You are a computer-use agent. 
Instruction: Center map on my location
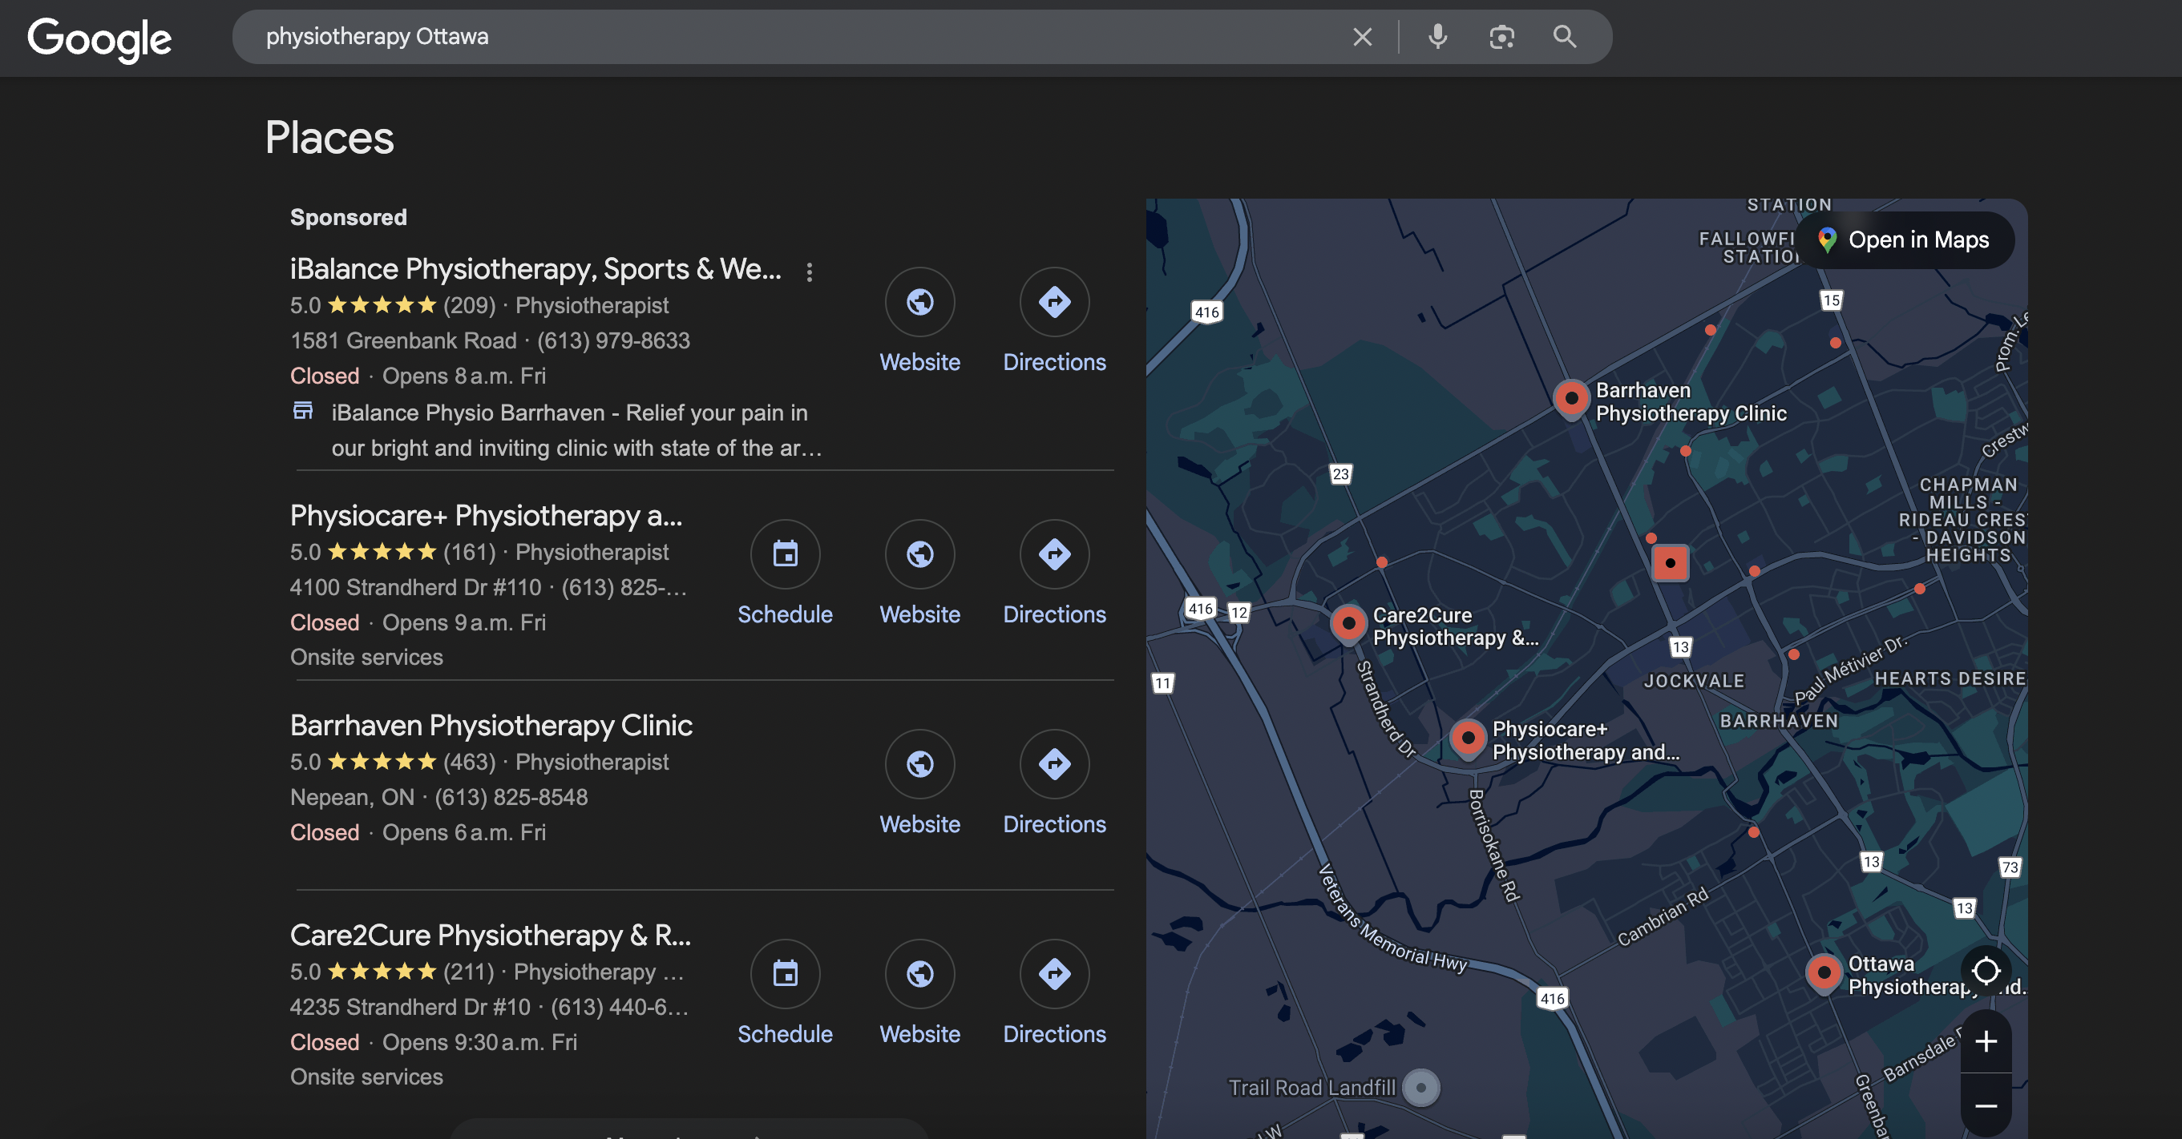[1986, 971]
